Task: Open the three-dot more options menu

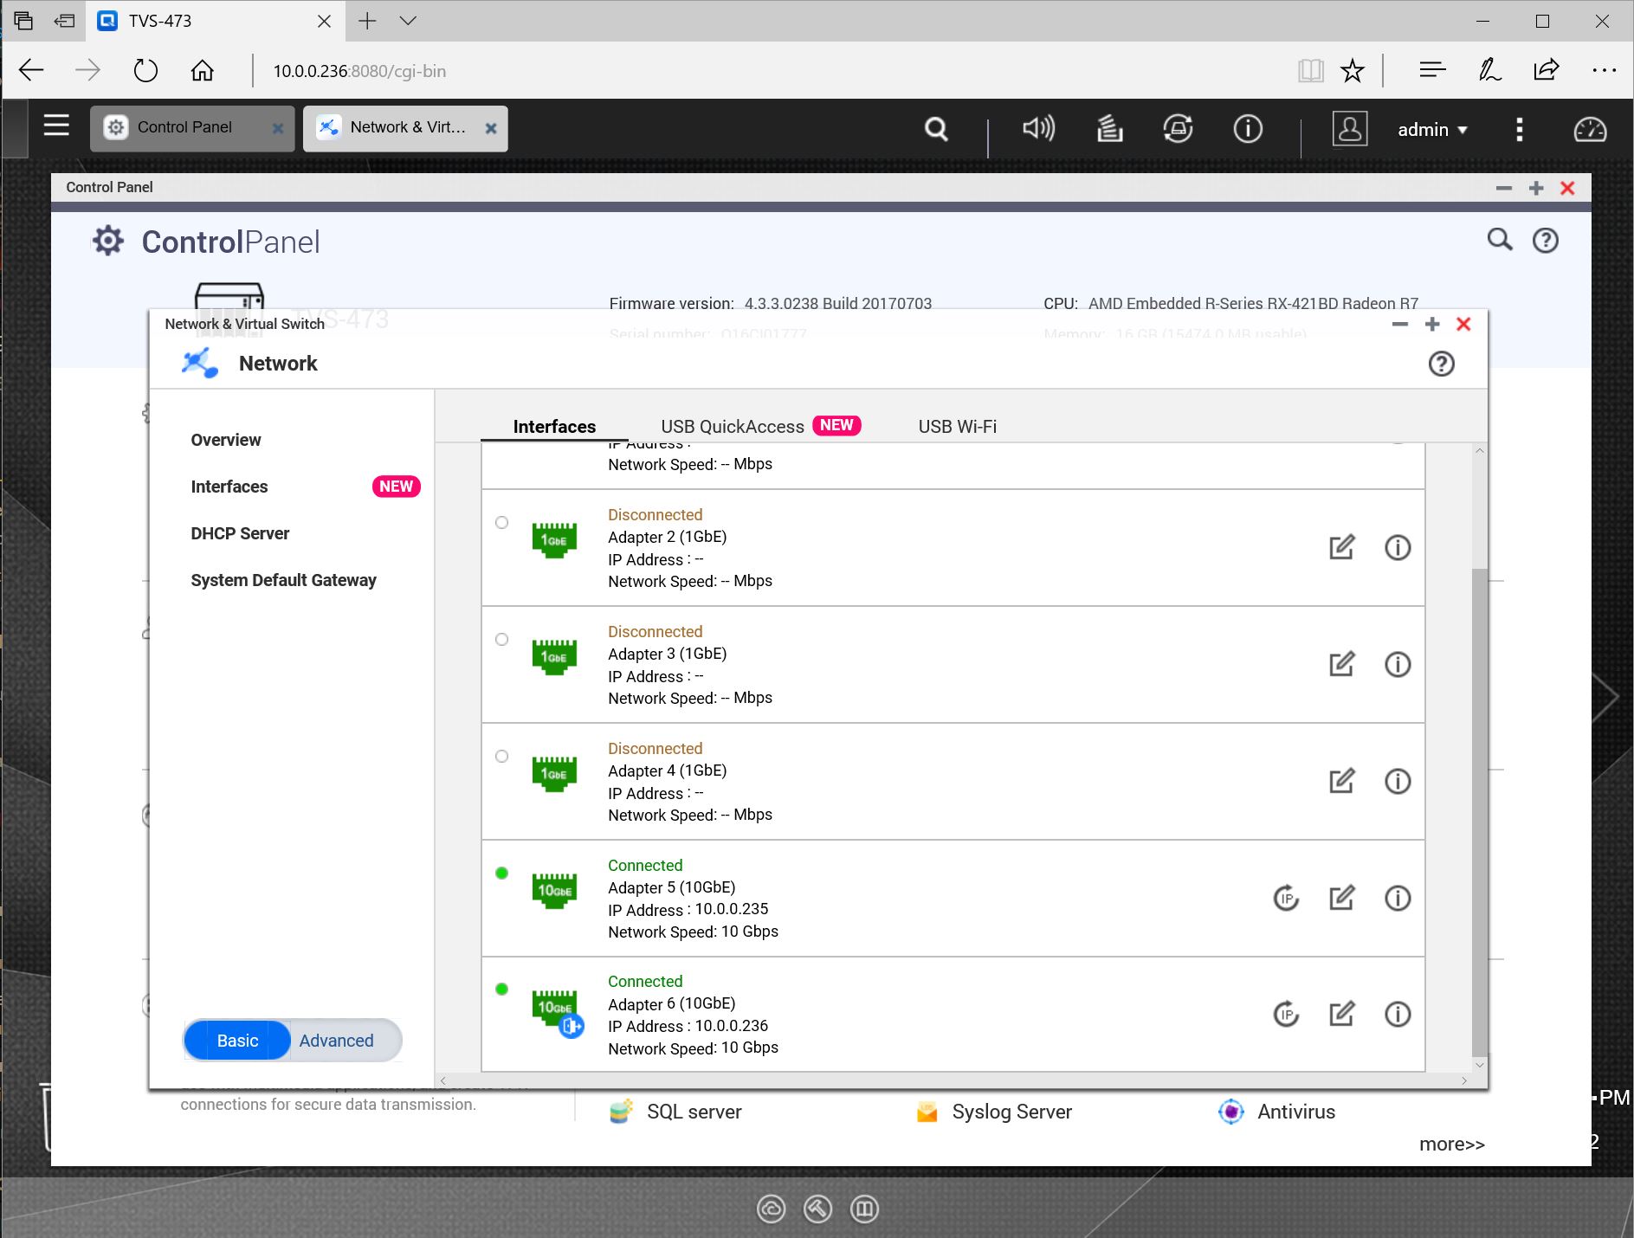Action: coord(1519,130)
